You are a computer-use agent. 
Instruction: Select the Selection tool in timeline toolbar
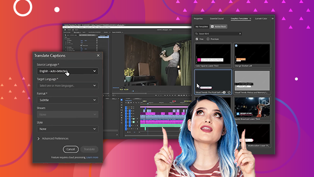122,100
